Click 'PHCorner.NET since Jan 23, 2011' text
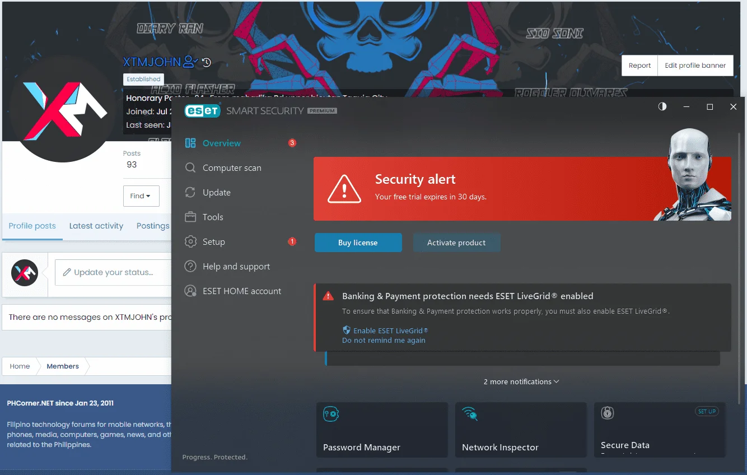 [60, 403]
